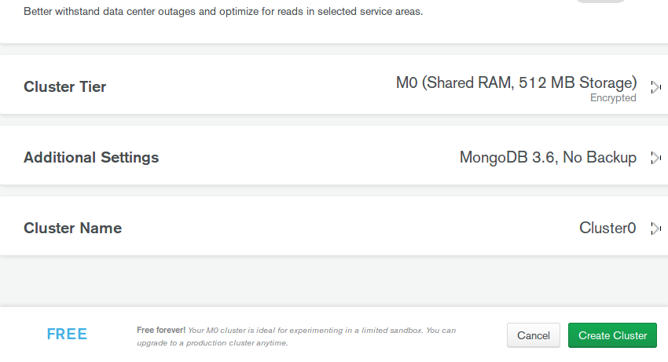Open the Cluster Tier section heading
Image resolution: width=668 pixels, height=362 pixels.
[64, 86]
